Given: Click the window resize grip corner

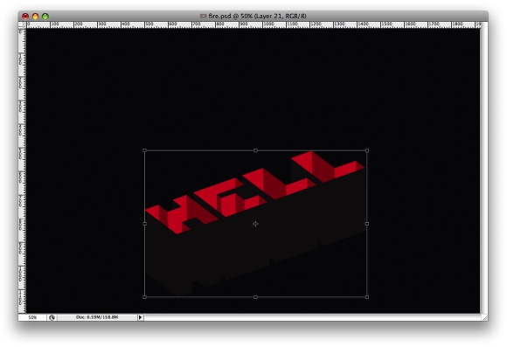Looking at the screenshot, I should [484, 317].
